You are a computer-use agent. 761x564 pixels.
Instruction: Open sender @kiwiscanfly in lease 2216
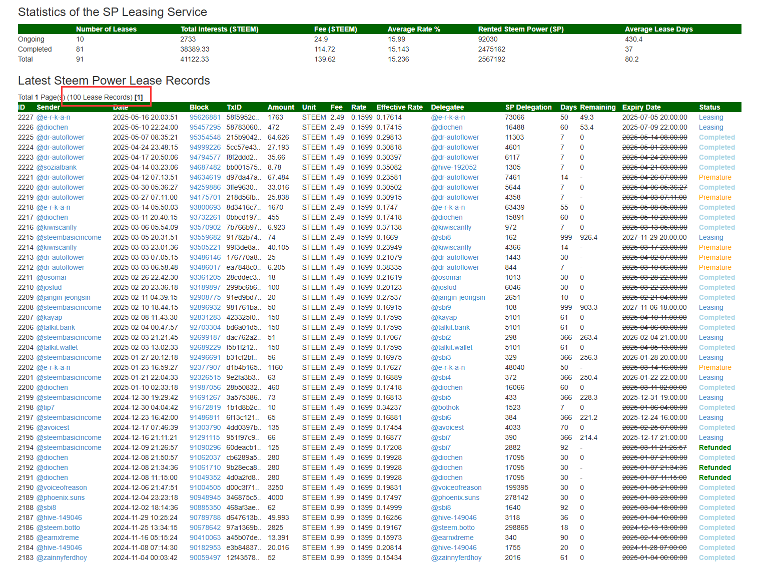(57, 227)
